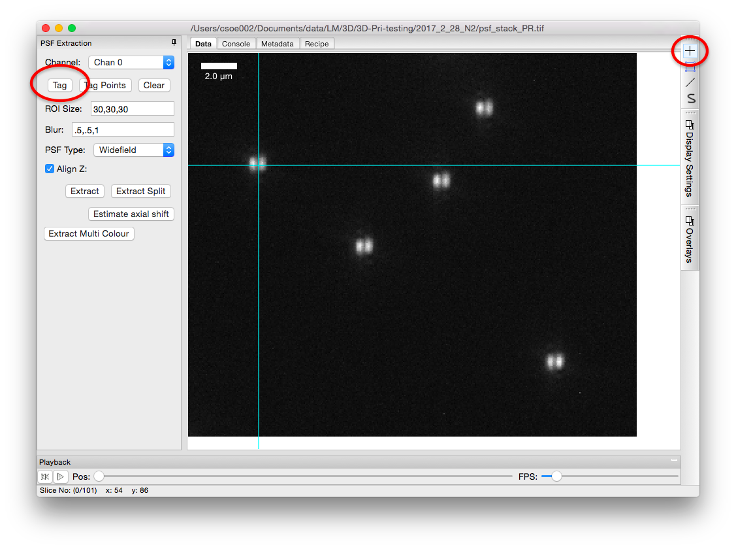Click Estimate axial shift

[131, 214]
